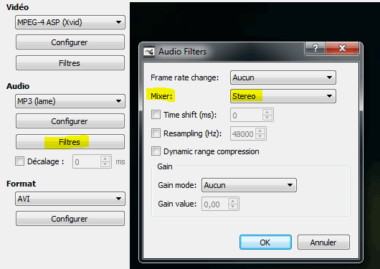Click the Annuler button
The width and height of the screenshot is (380, 269).
pos(323,242)
